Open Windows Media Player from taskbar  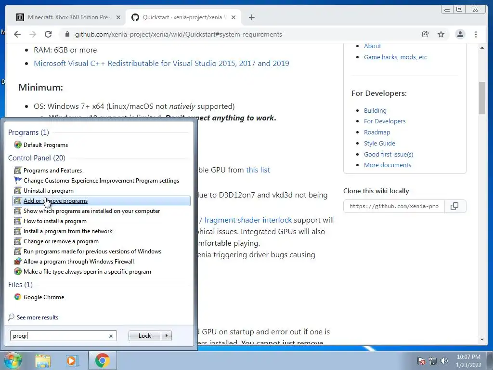tap(72, 361)
